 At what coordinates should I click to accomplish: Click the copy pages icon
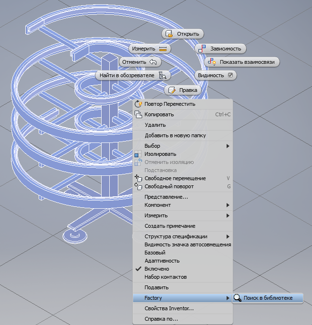[x=138, y=114]
